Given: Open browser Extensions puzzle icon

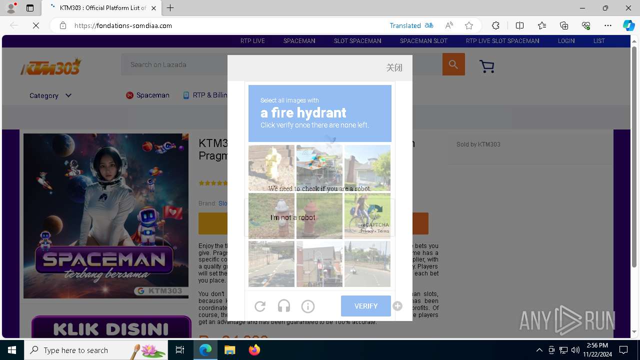Looking at the screenshot, I should [x=495, y=25].
